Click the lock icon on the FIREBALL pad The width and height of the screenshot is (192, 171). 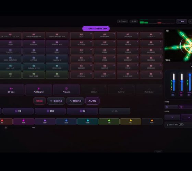click(x=91, y=73)
